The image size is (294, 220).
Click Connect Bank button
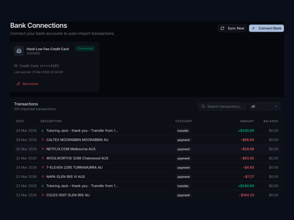266,28
